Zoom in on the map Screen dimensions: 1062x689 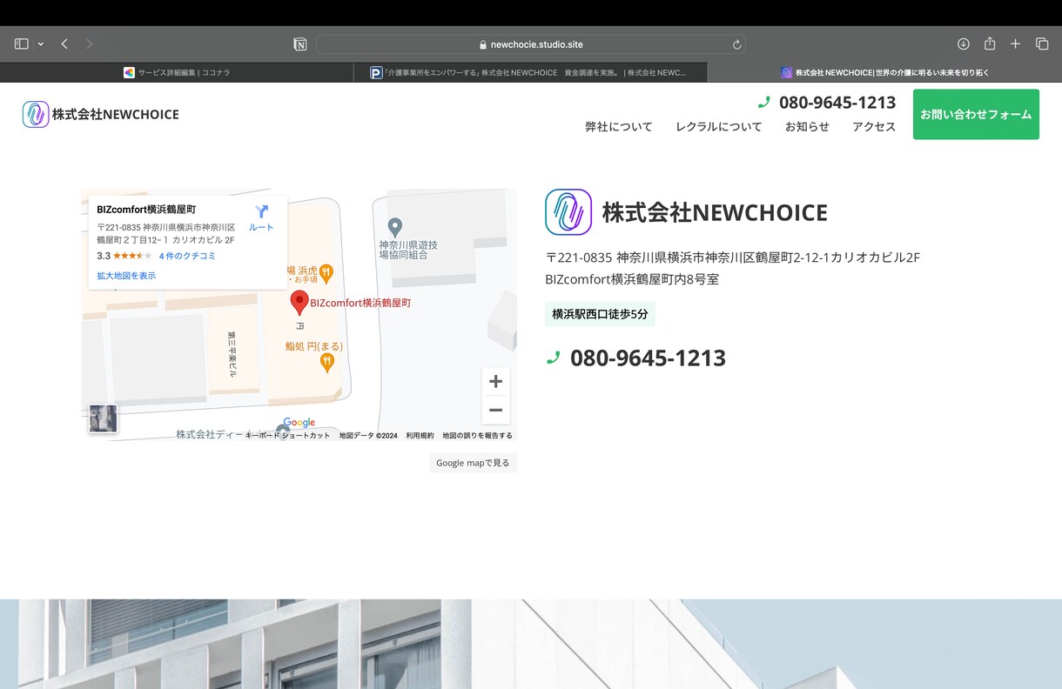[496, 381]
